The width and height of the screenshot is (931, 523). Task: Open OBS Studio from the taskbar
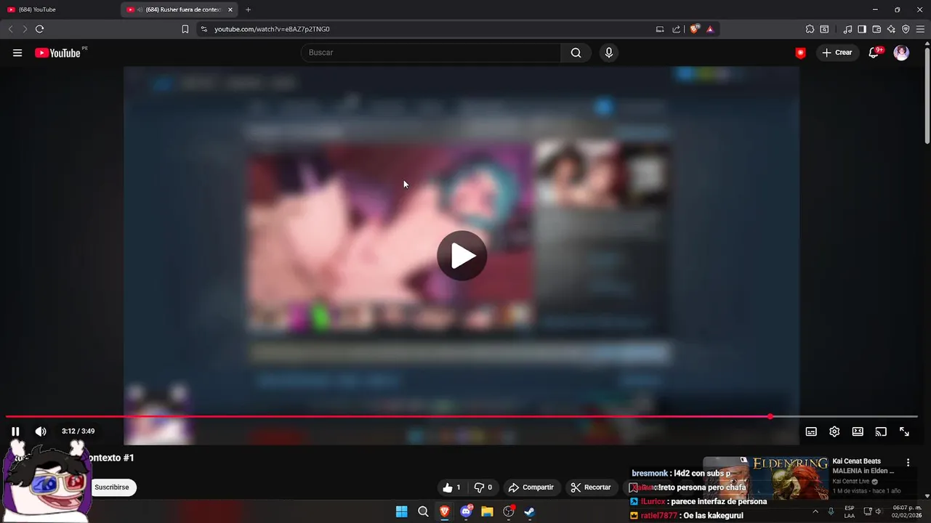coord(509,511)
